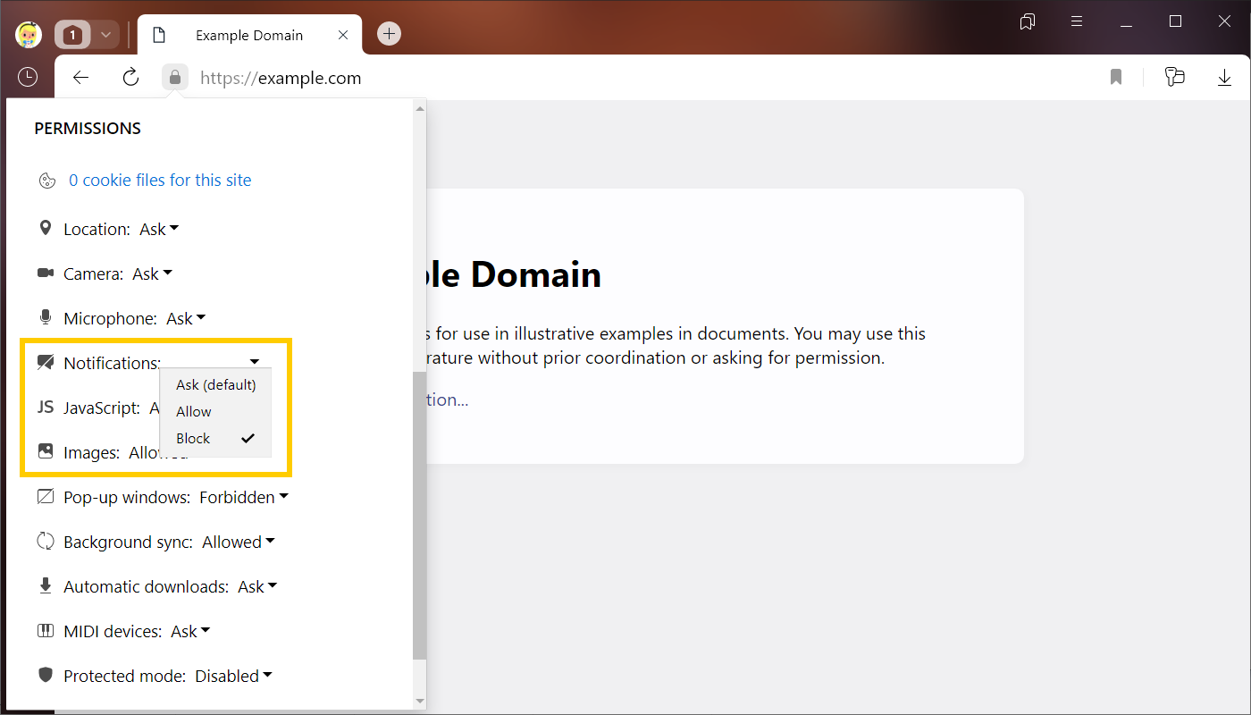Choose Allow in notifications menu
The image size is (1251, 715).
(194, 412)
